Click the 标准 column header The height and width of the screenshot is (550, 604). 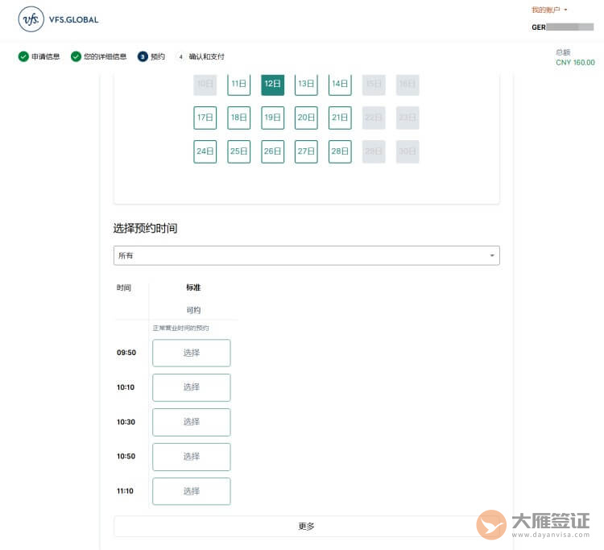click(x=193, y=287)
